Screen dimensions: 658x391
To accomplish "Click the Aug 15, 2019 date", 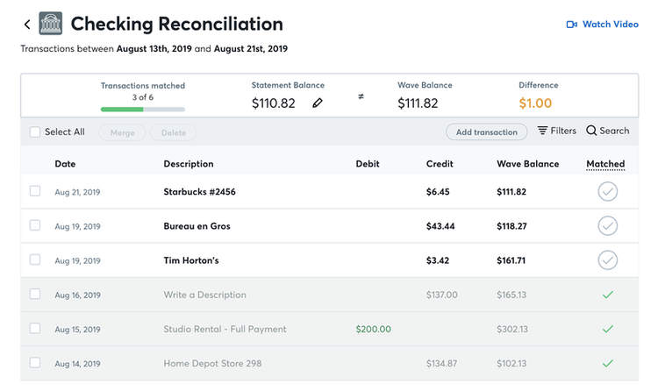I will pos(77,330).
